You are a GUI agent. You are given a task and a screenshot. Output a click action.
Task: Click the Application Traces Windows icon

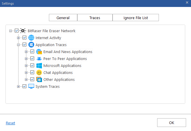coord(31,45)
